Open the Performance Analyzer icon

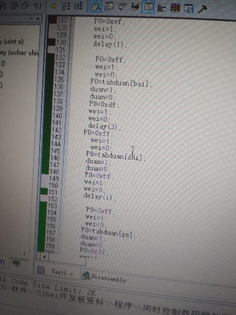pos(162,8)
